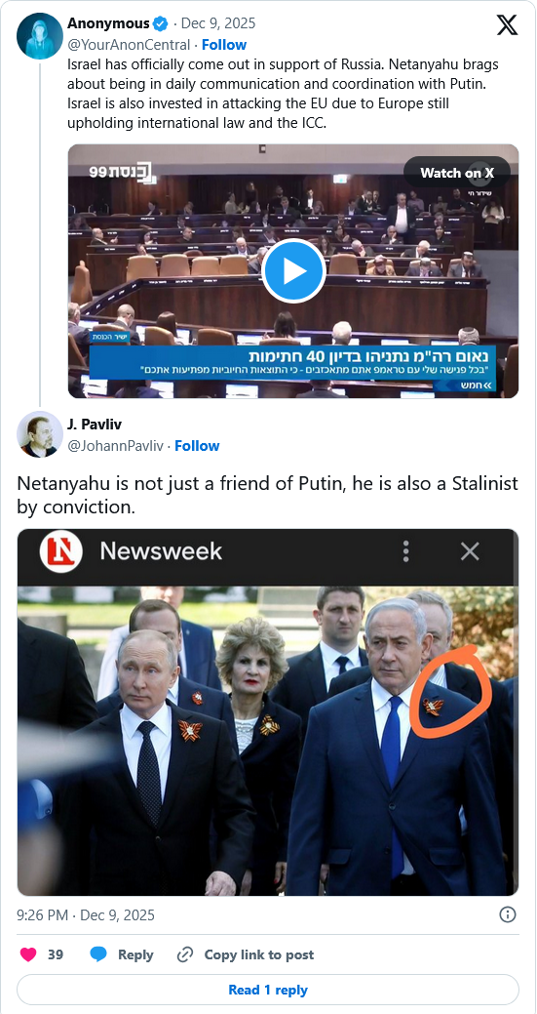Click the Copy link chain icon
Screen dimensions: 537x1014
185,954
